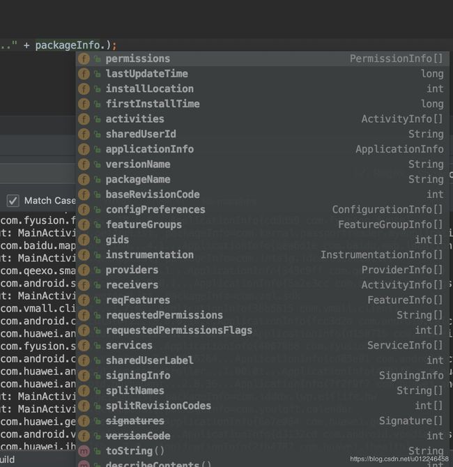Click the com.huawei.ge log line
Screen dimensions: 453x467
(x=38, y=422)
